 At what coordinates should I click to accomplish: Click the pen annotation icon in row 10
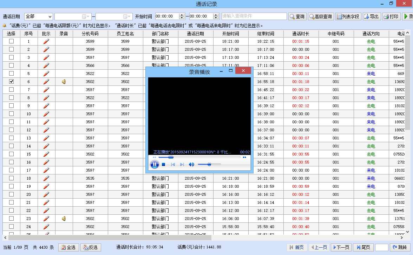[x=46, y=114]
